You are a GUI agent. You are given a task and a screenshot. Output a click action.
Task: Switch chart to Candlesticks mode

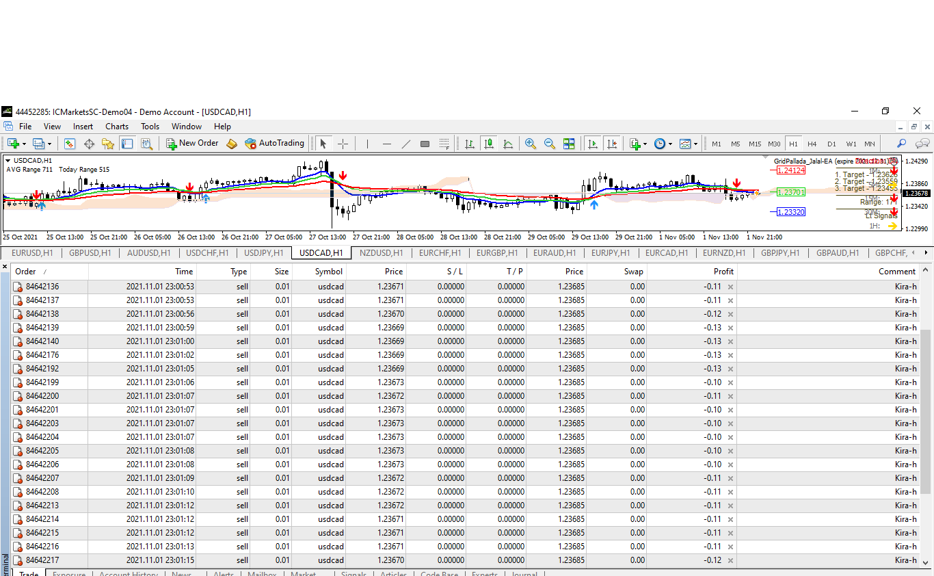[x=488, y=144]
